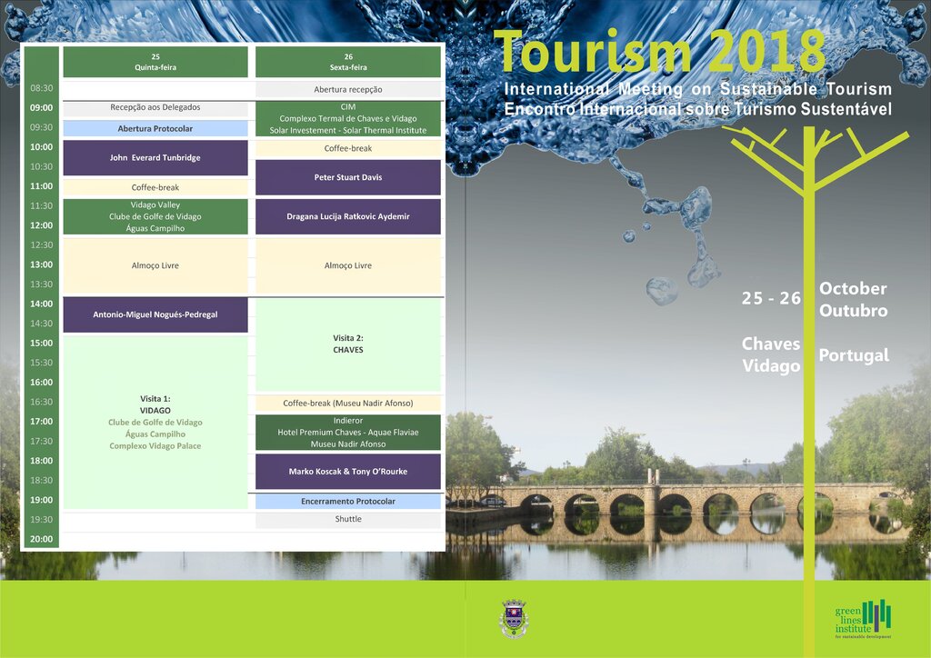Open the John Everard Tunbridge session
Image resolution: width=931 pixels, height=658 pixels.
click(x=155, y=158)
